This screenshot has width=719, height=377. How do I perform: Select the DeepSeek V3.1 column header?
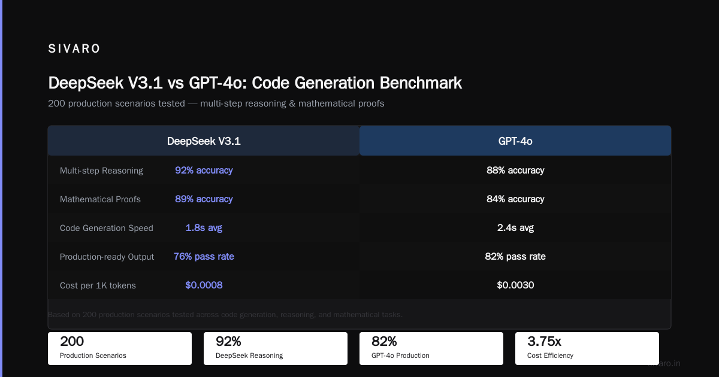pos(204,141)
